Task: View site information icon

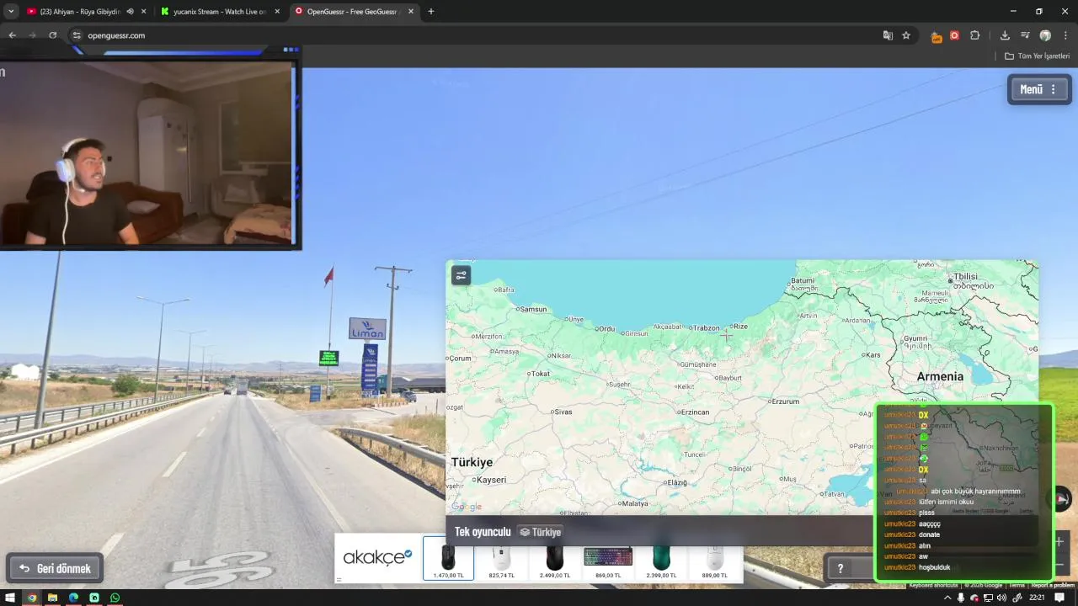Action: (x=76, y=35)
